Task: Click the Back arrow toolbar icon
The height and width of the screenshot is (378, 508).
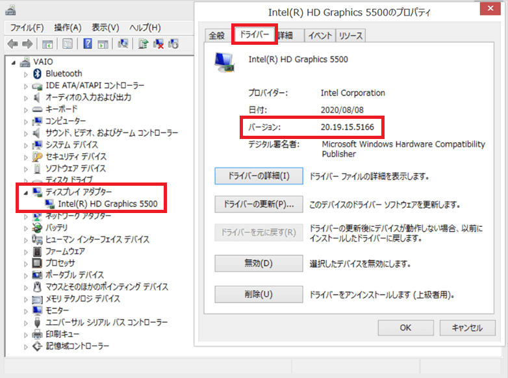Action: 12,44
